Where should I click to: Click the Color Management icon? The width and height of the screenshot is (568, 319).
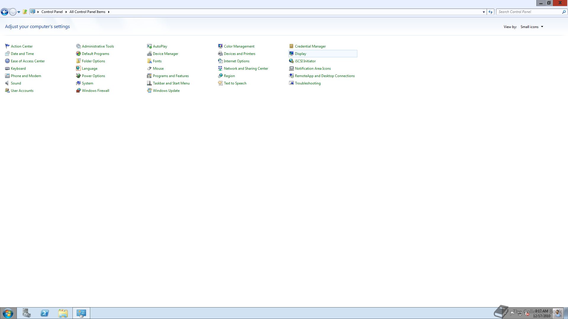220,46
